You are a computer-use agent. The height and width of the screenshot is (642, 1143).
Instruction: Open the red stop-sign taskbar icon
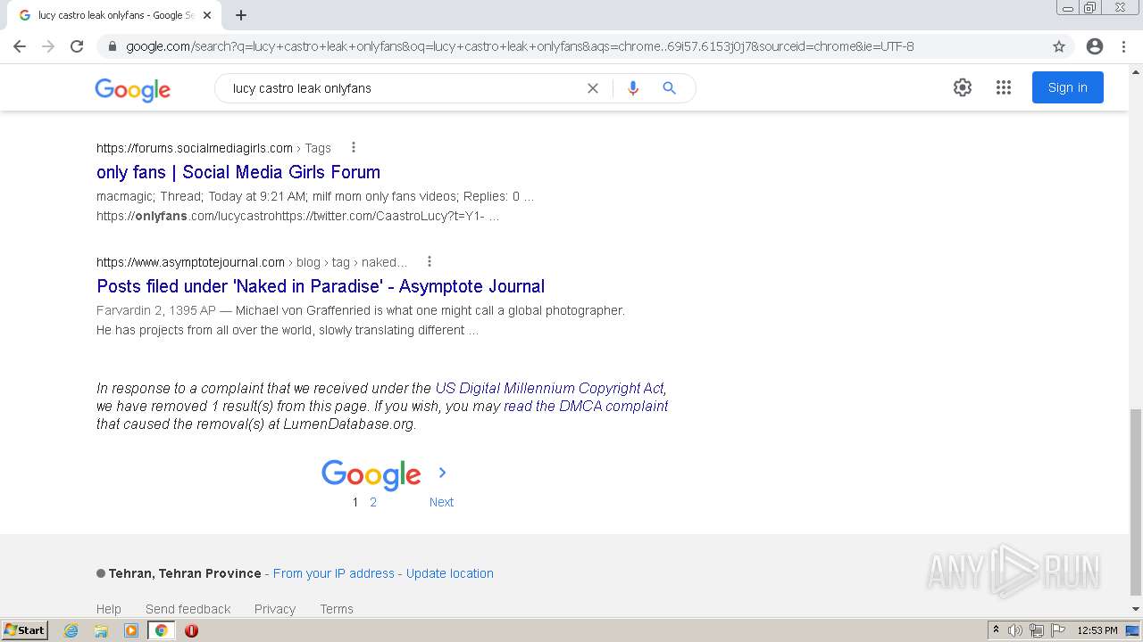click(x=191, y=630)
